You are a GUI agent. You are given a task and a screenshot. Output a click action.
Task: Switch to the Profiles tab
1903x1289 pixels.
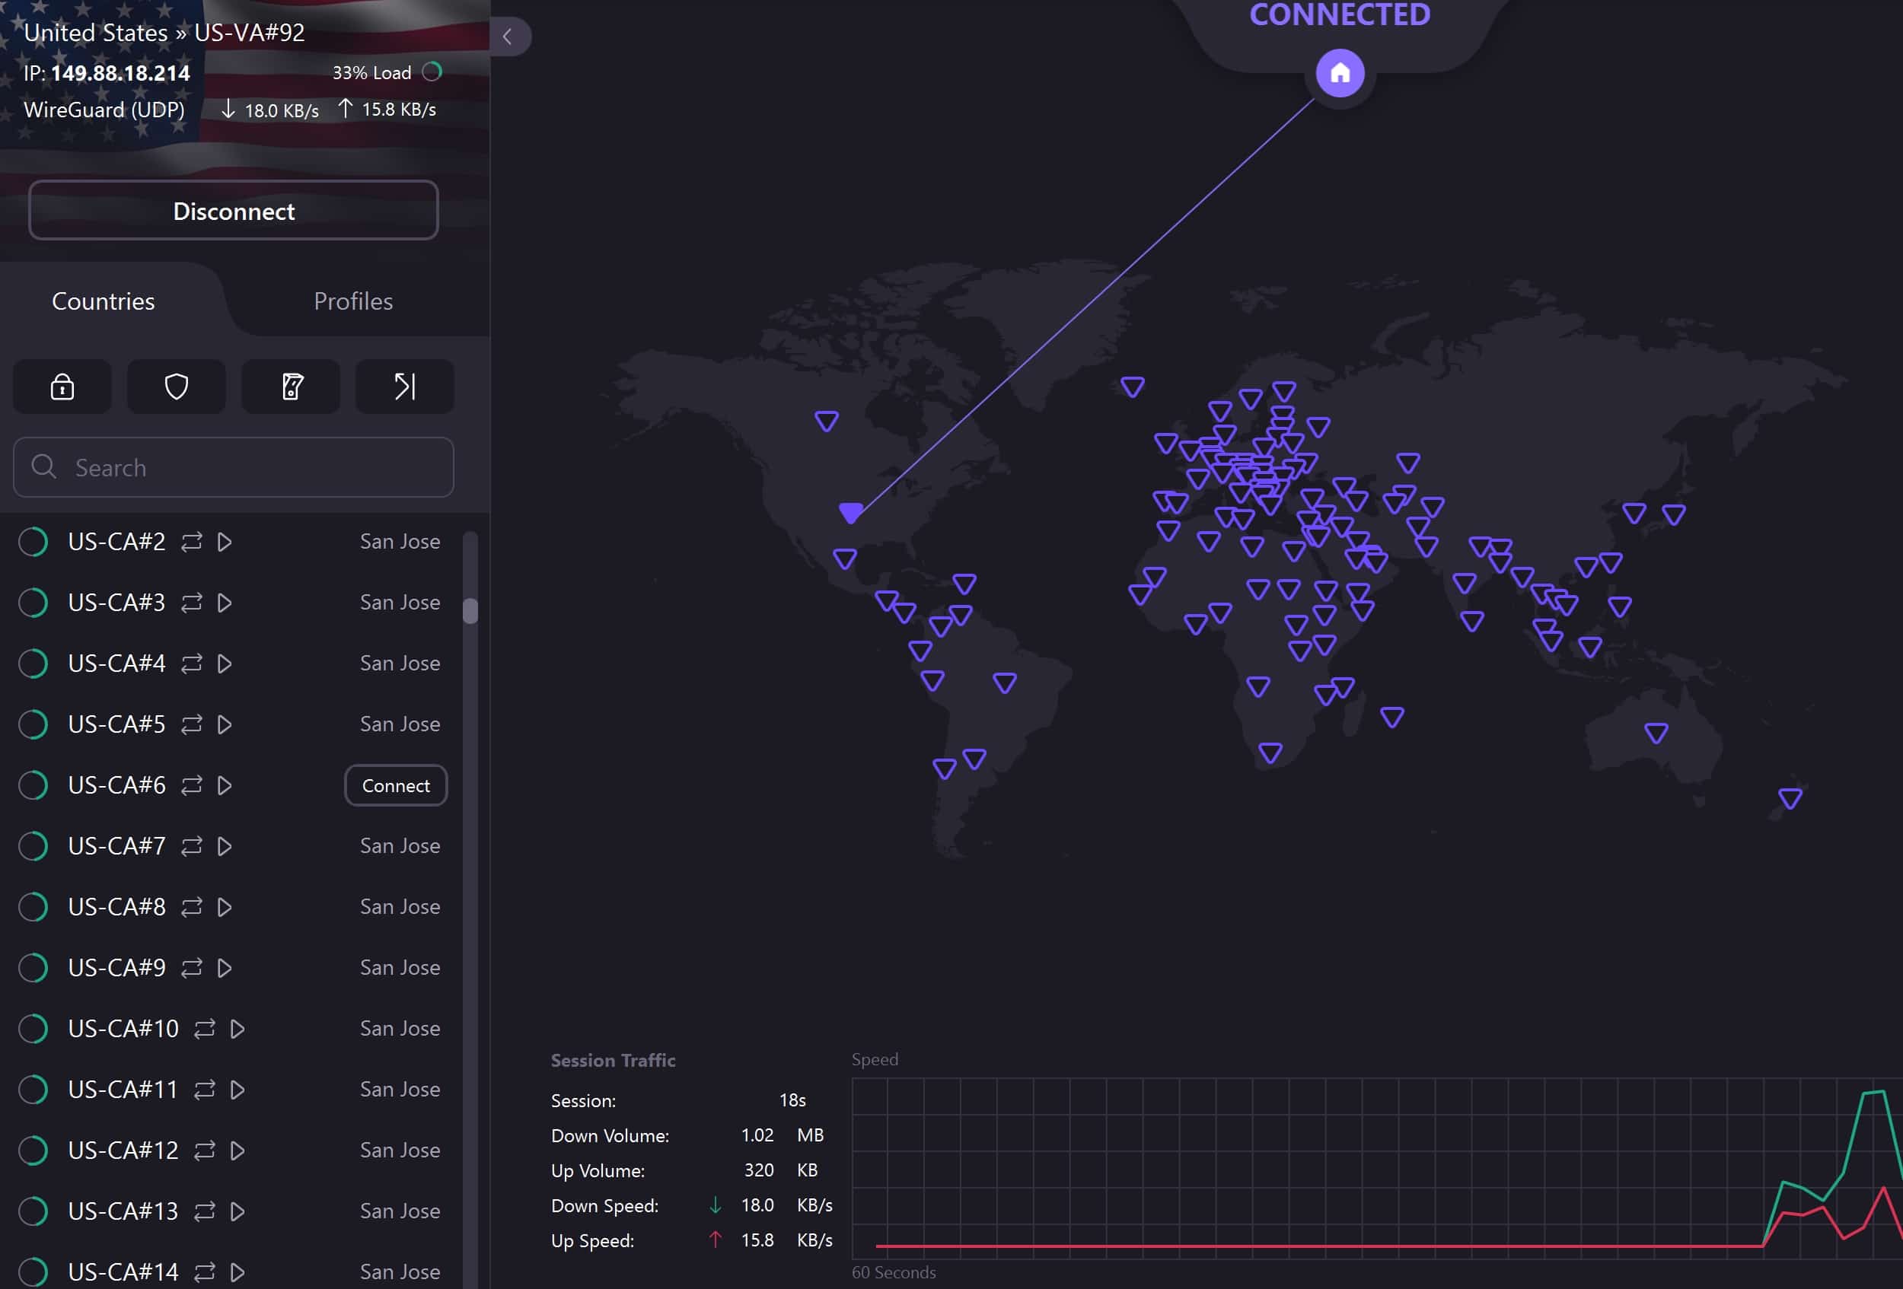[x=353, y=301]
